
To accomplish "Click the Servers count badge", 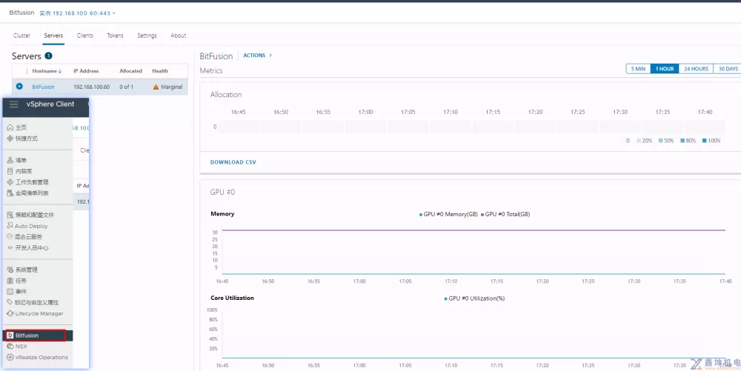I will click(x=48, y=56).
